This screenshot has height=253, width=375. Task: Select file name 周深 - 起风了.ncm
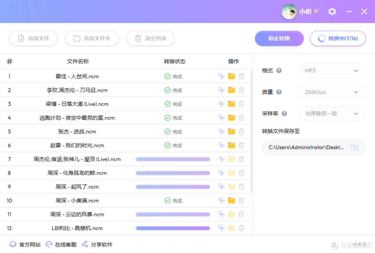(x=77, y=187)
